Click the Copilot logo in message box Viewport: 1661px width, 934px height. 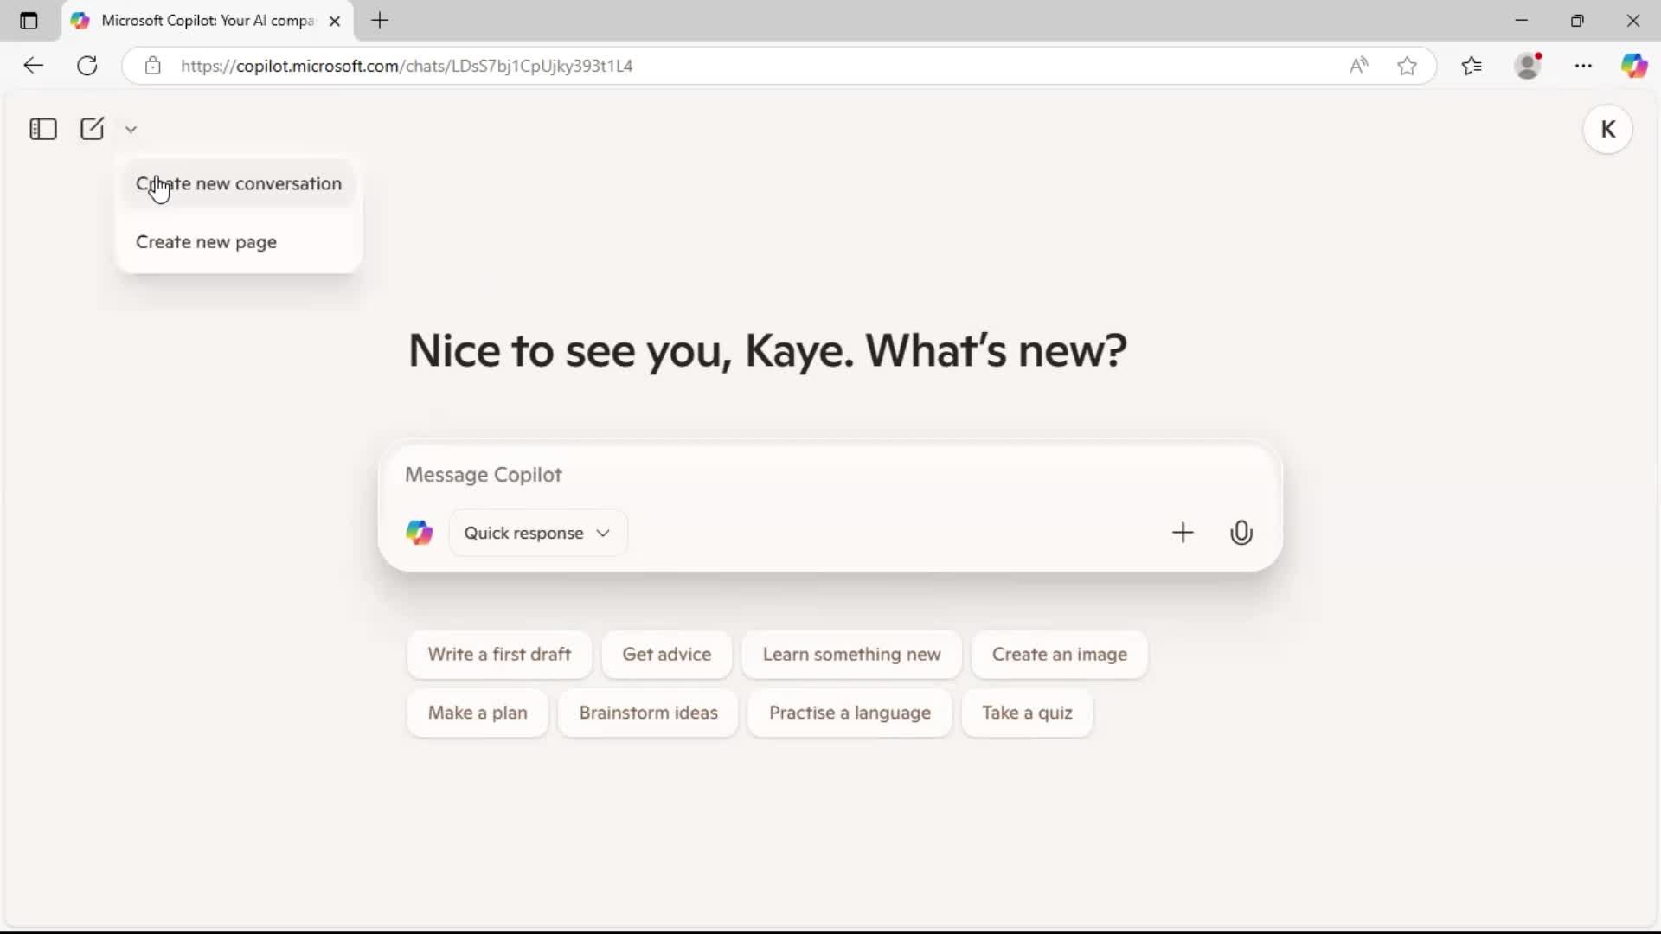[x=420, y=533]
